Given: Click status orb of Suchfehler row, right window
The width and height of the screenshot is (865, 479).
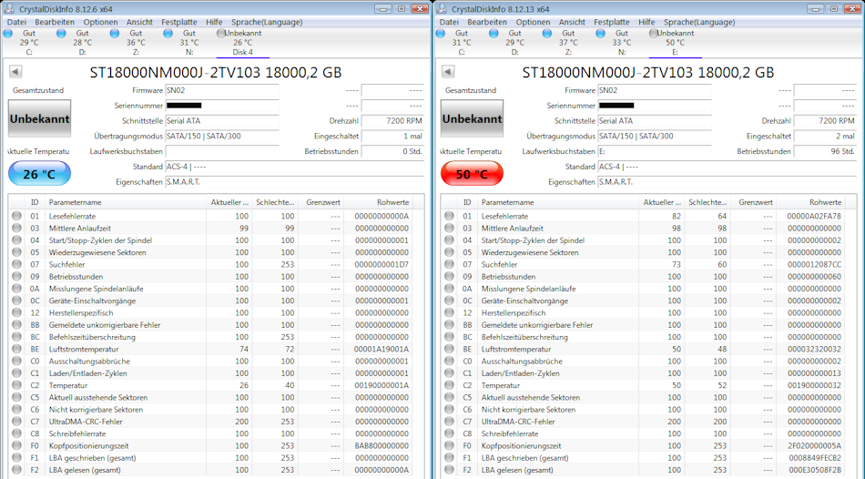Looking at the screenshot, I should coord(449,264).
